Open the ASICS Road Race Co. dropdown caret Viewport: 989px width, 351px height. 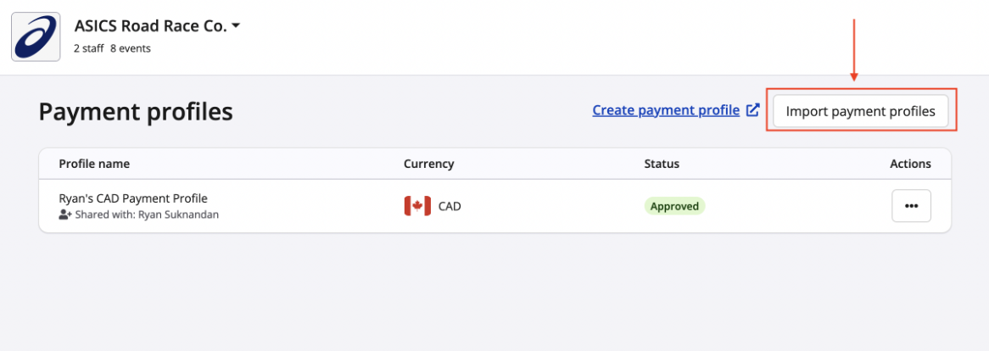click(236, 26)
